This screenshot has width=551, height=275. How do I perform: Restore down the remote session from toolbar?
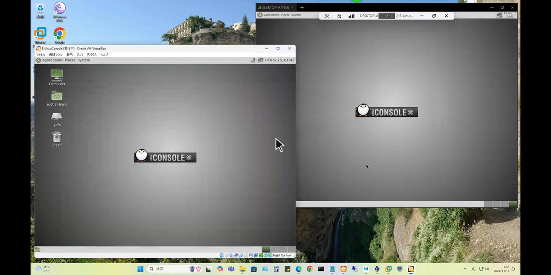click(x=434, y=16)
